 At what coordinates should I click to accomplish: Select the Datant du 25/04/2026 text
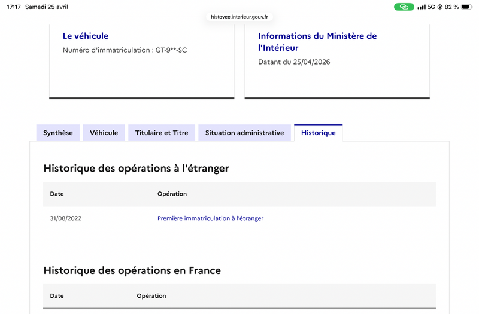tap(294, 62)
